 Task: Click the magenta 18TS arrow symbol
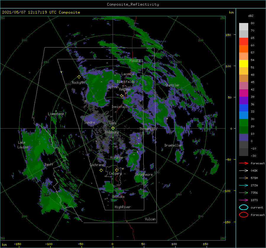tap(244, 200)
